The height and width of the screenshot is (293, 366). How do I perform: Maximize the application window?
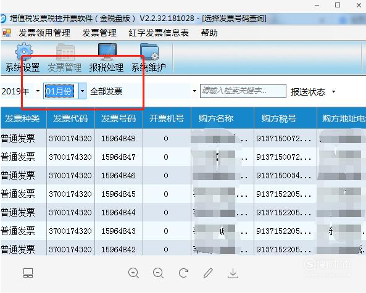(x=338, y=5)
